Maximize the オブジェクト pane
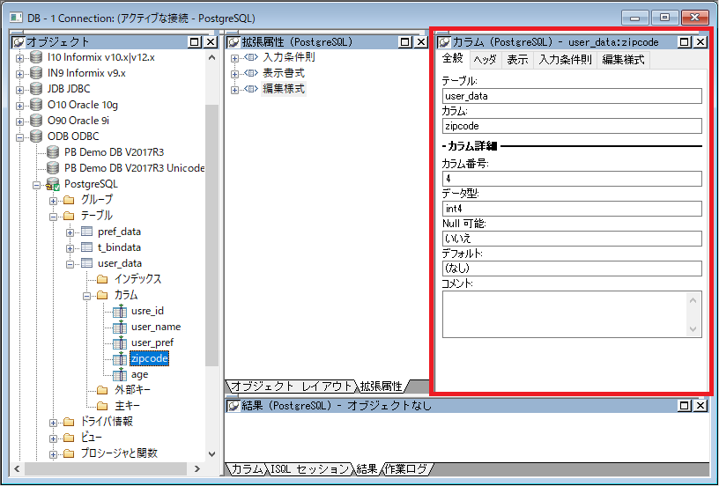 195,41
